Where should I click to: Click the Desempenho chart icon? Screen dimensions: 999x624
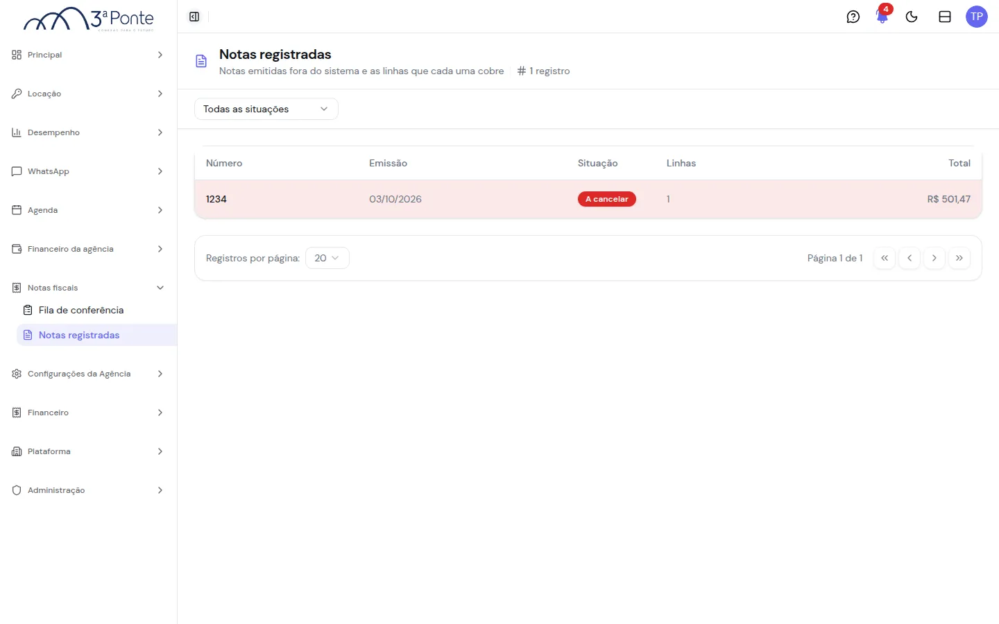pyautogui.click(x=17, y=132)
